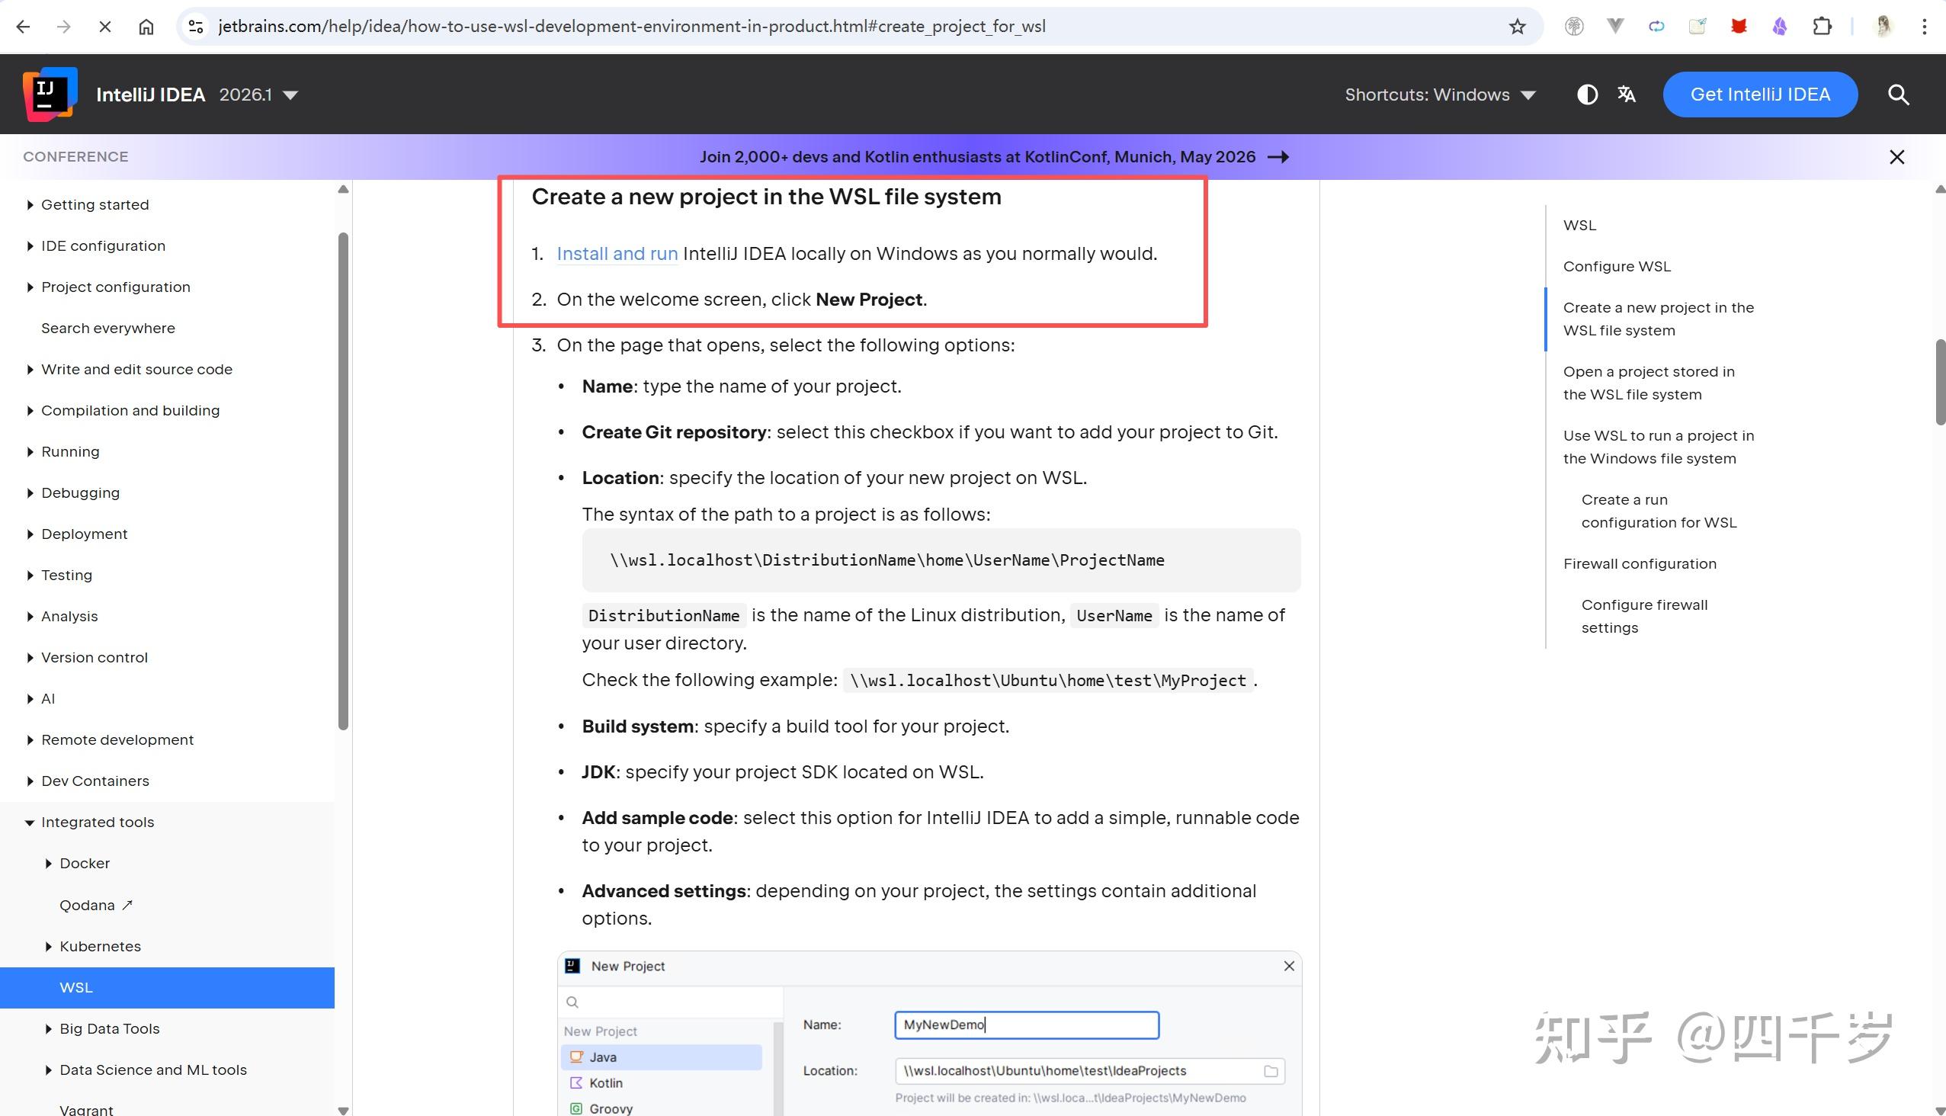Expand the Getting started tree node

tap(30, 204)
